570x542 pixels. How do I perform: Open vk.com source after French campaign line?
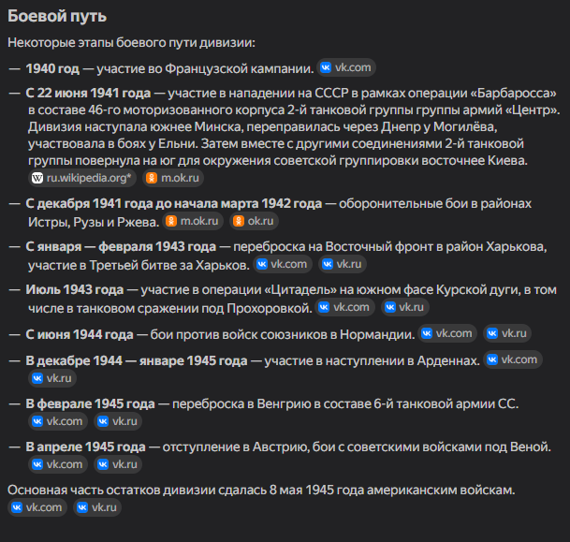pyautogui.click(x=346, y=67)
